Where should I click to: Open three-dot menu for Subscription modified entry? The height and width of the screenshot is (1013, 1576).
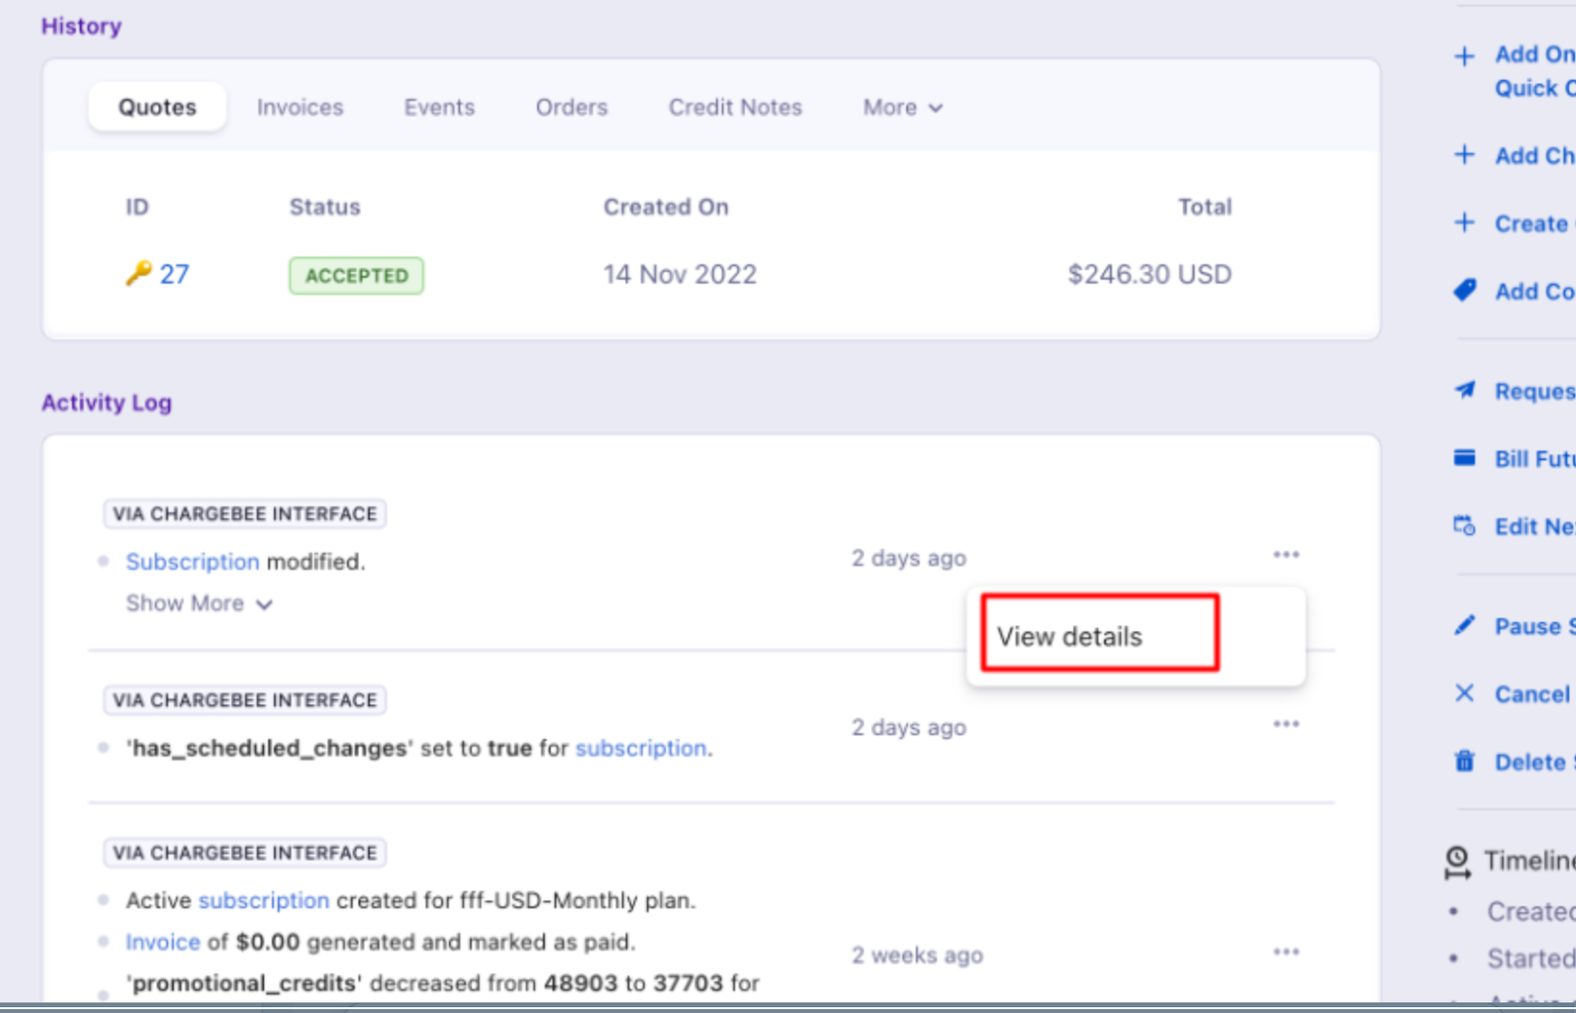[x=1285, y=555]
